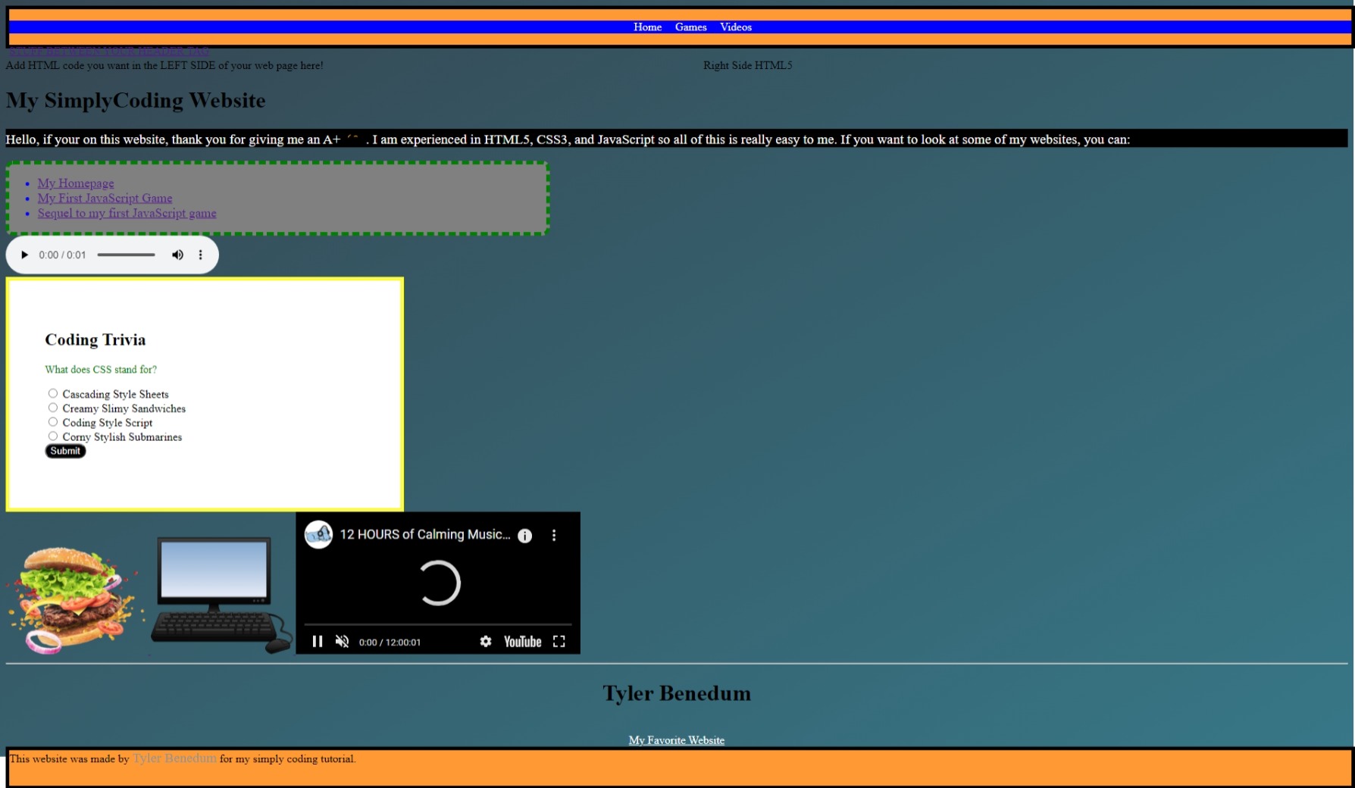This screenshot has width=1355, height=788.
Task: Pause the YouTube calming music video
Action: click(x=318, y=641)
